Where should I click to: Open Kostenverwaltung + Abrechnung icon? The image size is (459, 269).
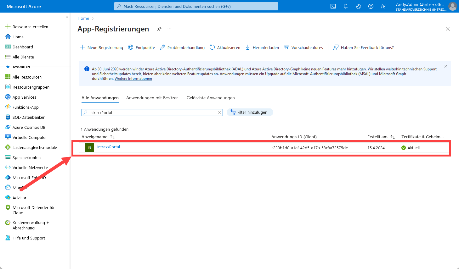(8, 222)
